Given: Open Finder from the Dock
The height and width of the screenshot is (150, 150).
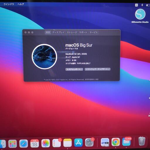Looking at the screenshot, I should 3,144.
